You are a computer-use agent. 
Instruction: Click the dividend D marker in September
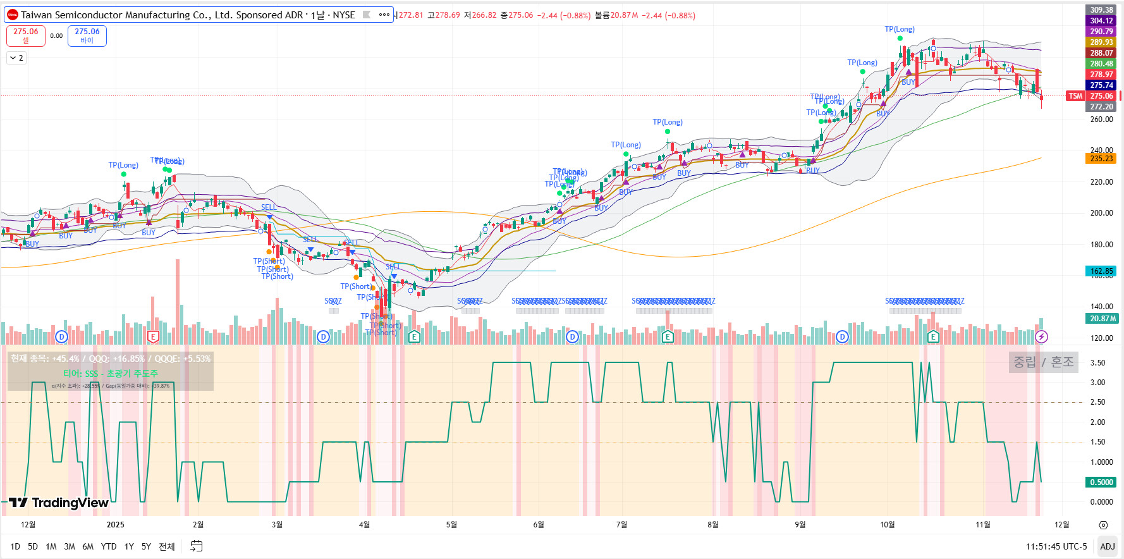[842, 336]
